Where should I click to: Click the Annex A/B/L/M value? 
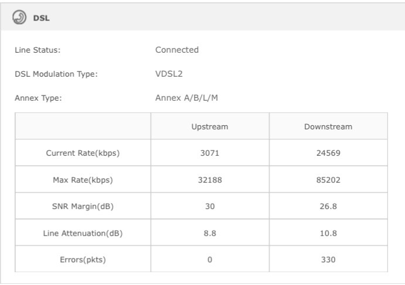coord(186,98)
